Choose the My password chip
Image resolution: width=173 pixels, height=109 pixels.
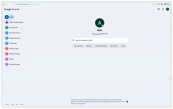point(79,46)
